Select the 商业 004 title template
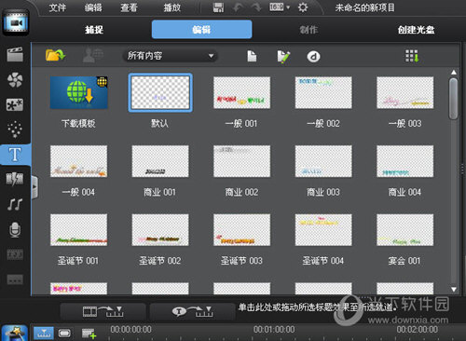 (x=405, y=161)
